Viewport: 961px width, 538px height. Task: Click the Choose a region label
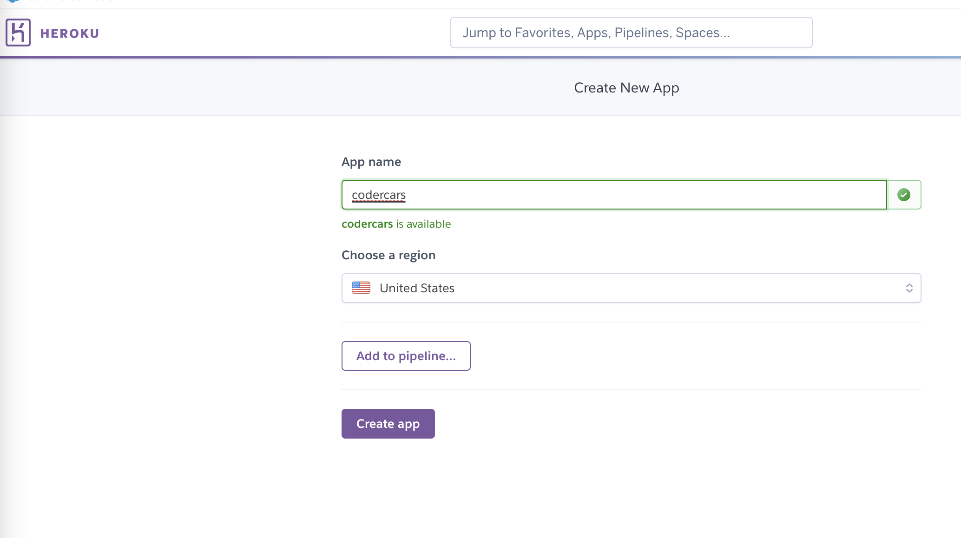pos(388,255)
